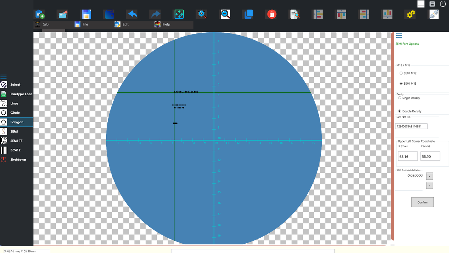The image size is (449, 253).
Task: Zoom in with the plus magnifier
Action: point(202,14)
